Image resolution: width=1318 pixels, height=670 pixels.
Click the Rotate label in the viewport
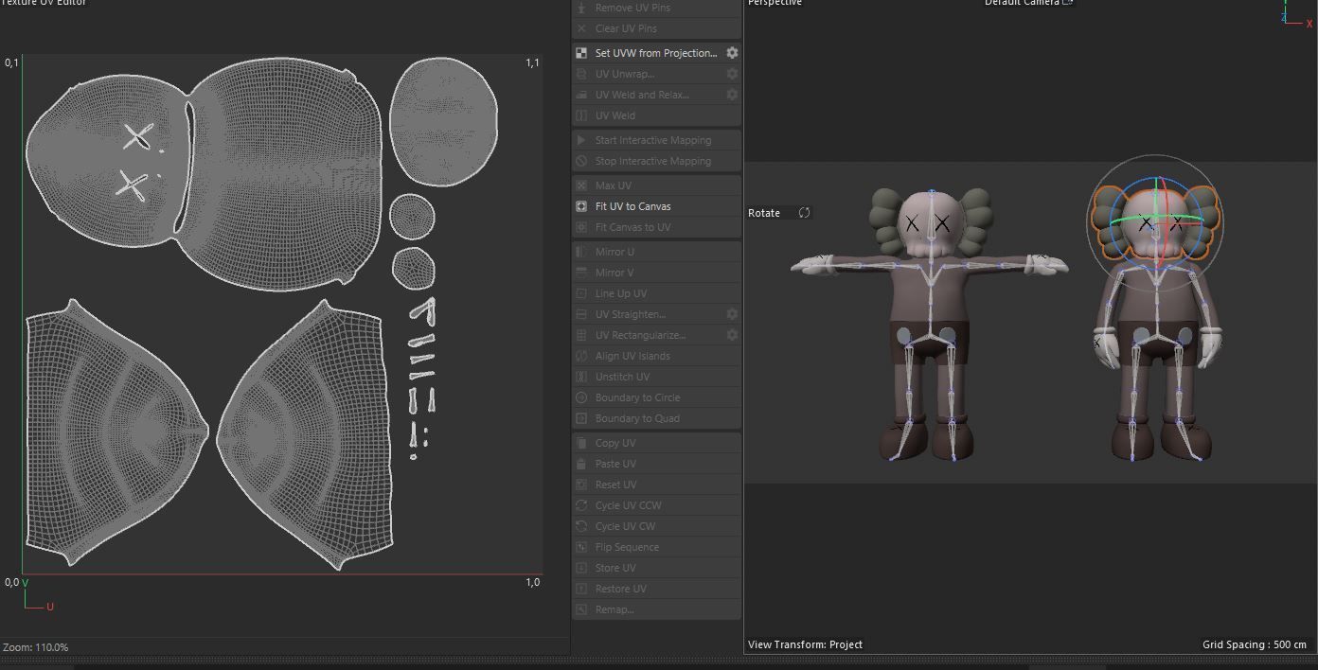pyautogui.click(x=764, y=213)
